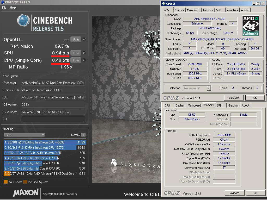
Task: Select Caches tab in lower CPU-Z window
Action: pyautogui.click(x=180, y=105)
